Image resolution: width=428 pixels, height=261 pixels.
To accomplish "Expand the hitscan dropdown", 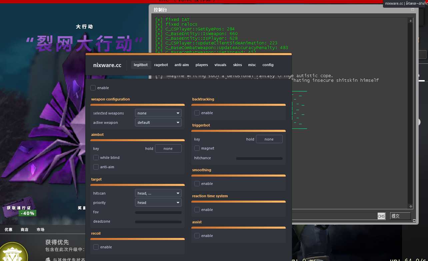I will pyautogui.click(x=158, y=193).
